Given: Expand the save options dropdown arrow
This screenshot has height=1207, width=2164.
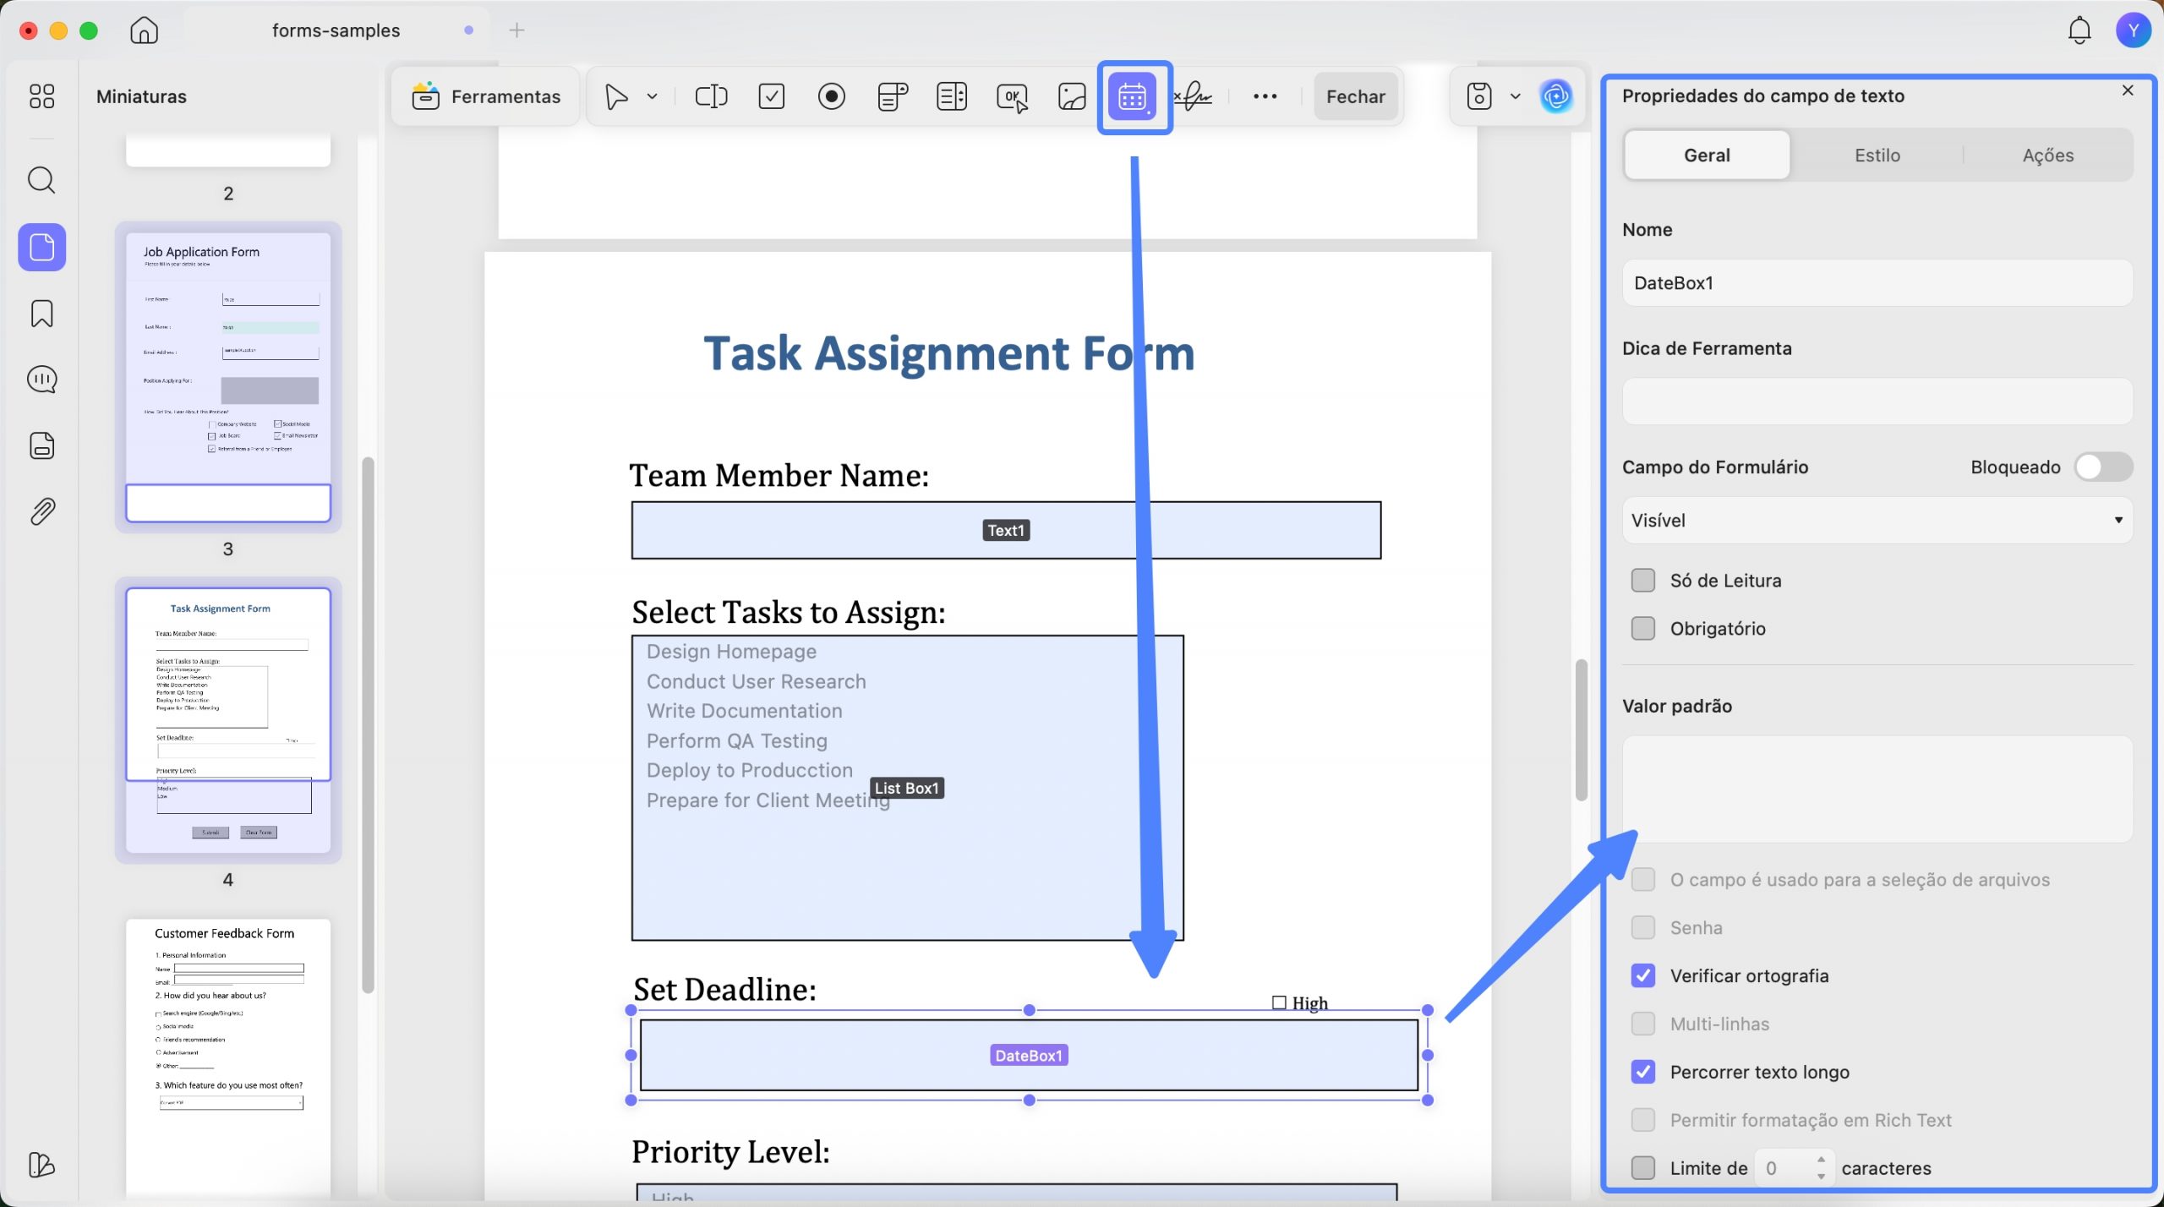Looking at the screenshot, I should (x=1515, y=96).
